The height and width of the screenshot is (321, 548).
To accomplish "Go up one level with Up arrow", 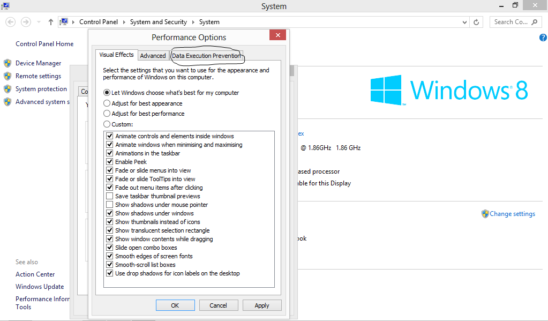I will click(x=51, y=22).
